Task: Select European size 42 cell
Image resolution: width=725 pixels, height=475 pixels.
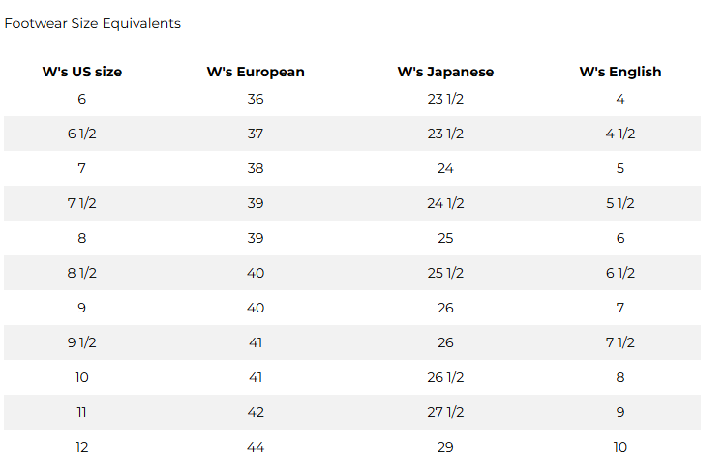Action: click(x=256, y=412)
